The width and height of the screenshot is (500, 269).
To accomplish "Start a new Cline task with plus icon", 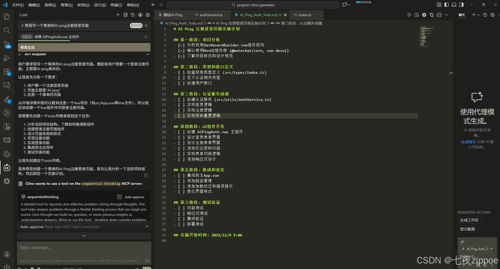I will coord(118,15).
